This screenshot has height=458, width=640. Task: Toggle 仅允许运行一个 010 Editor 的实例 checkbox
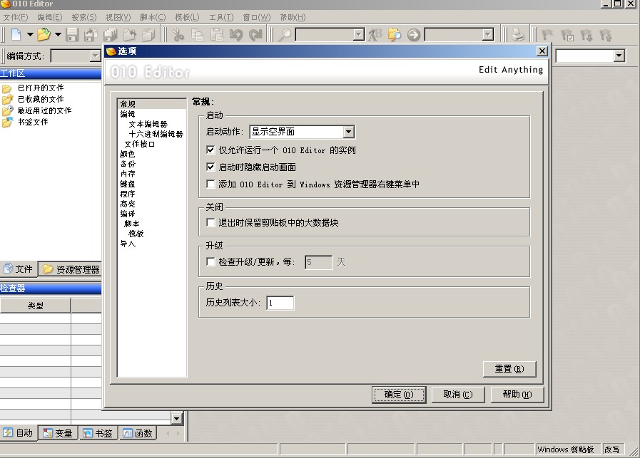click(x=210, y=150)
